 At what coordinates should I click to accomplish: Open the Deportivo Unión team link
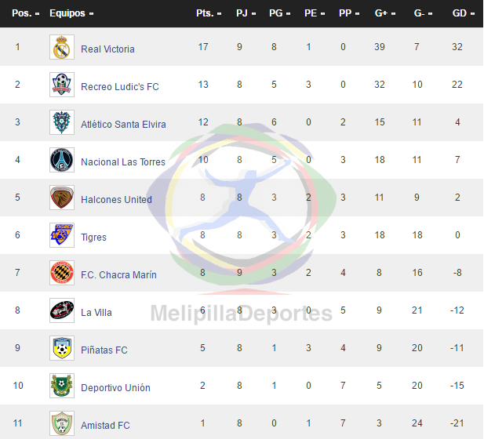tap(115, 388)
